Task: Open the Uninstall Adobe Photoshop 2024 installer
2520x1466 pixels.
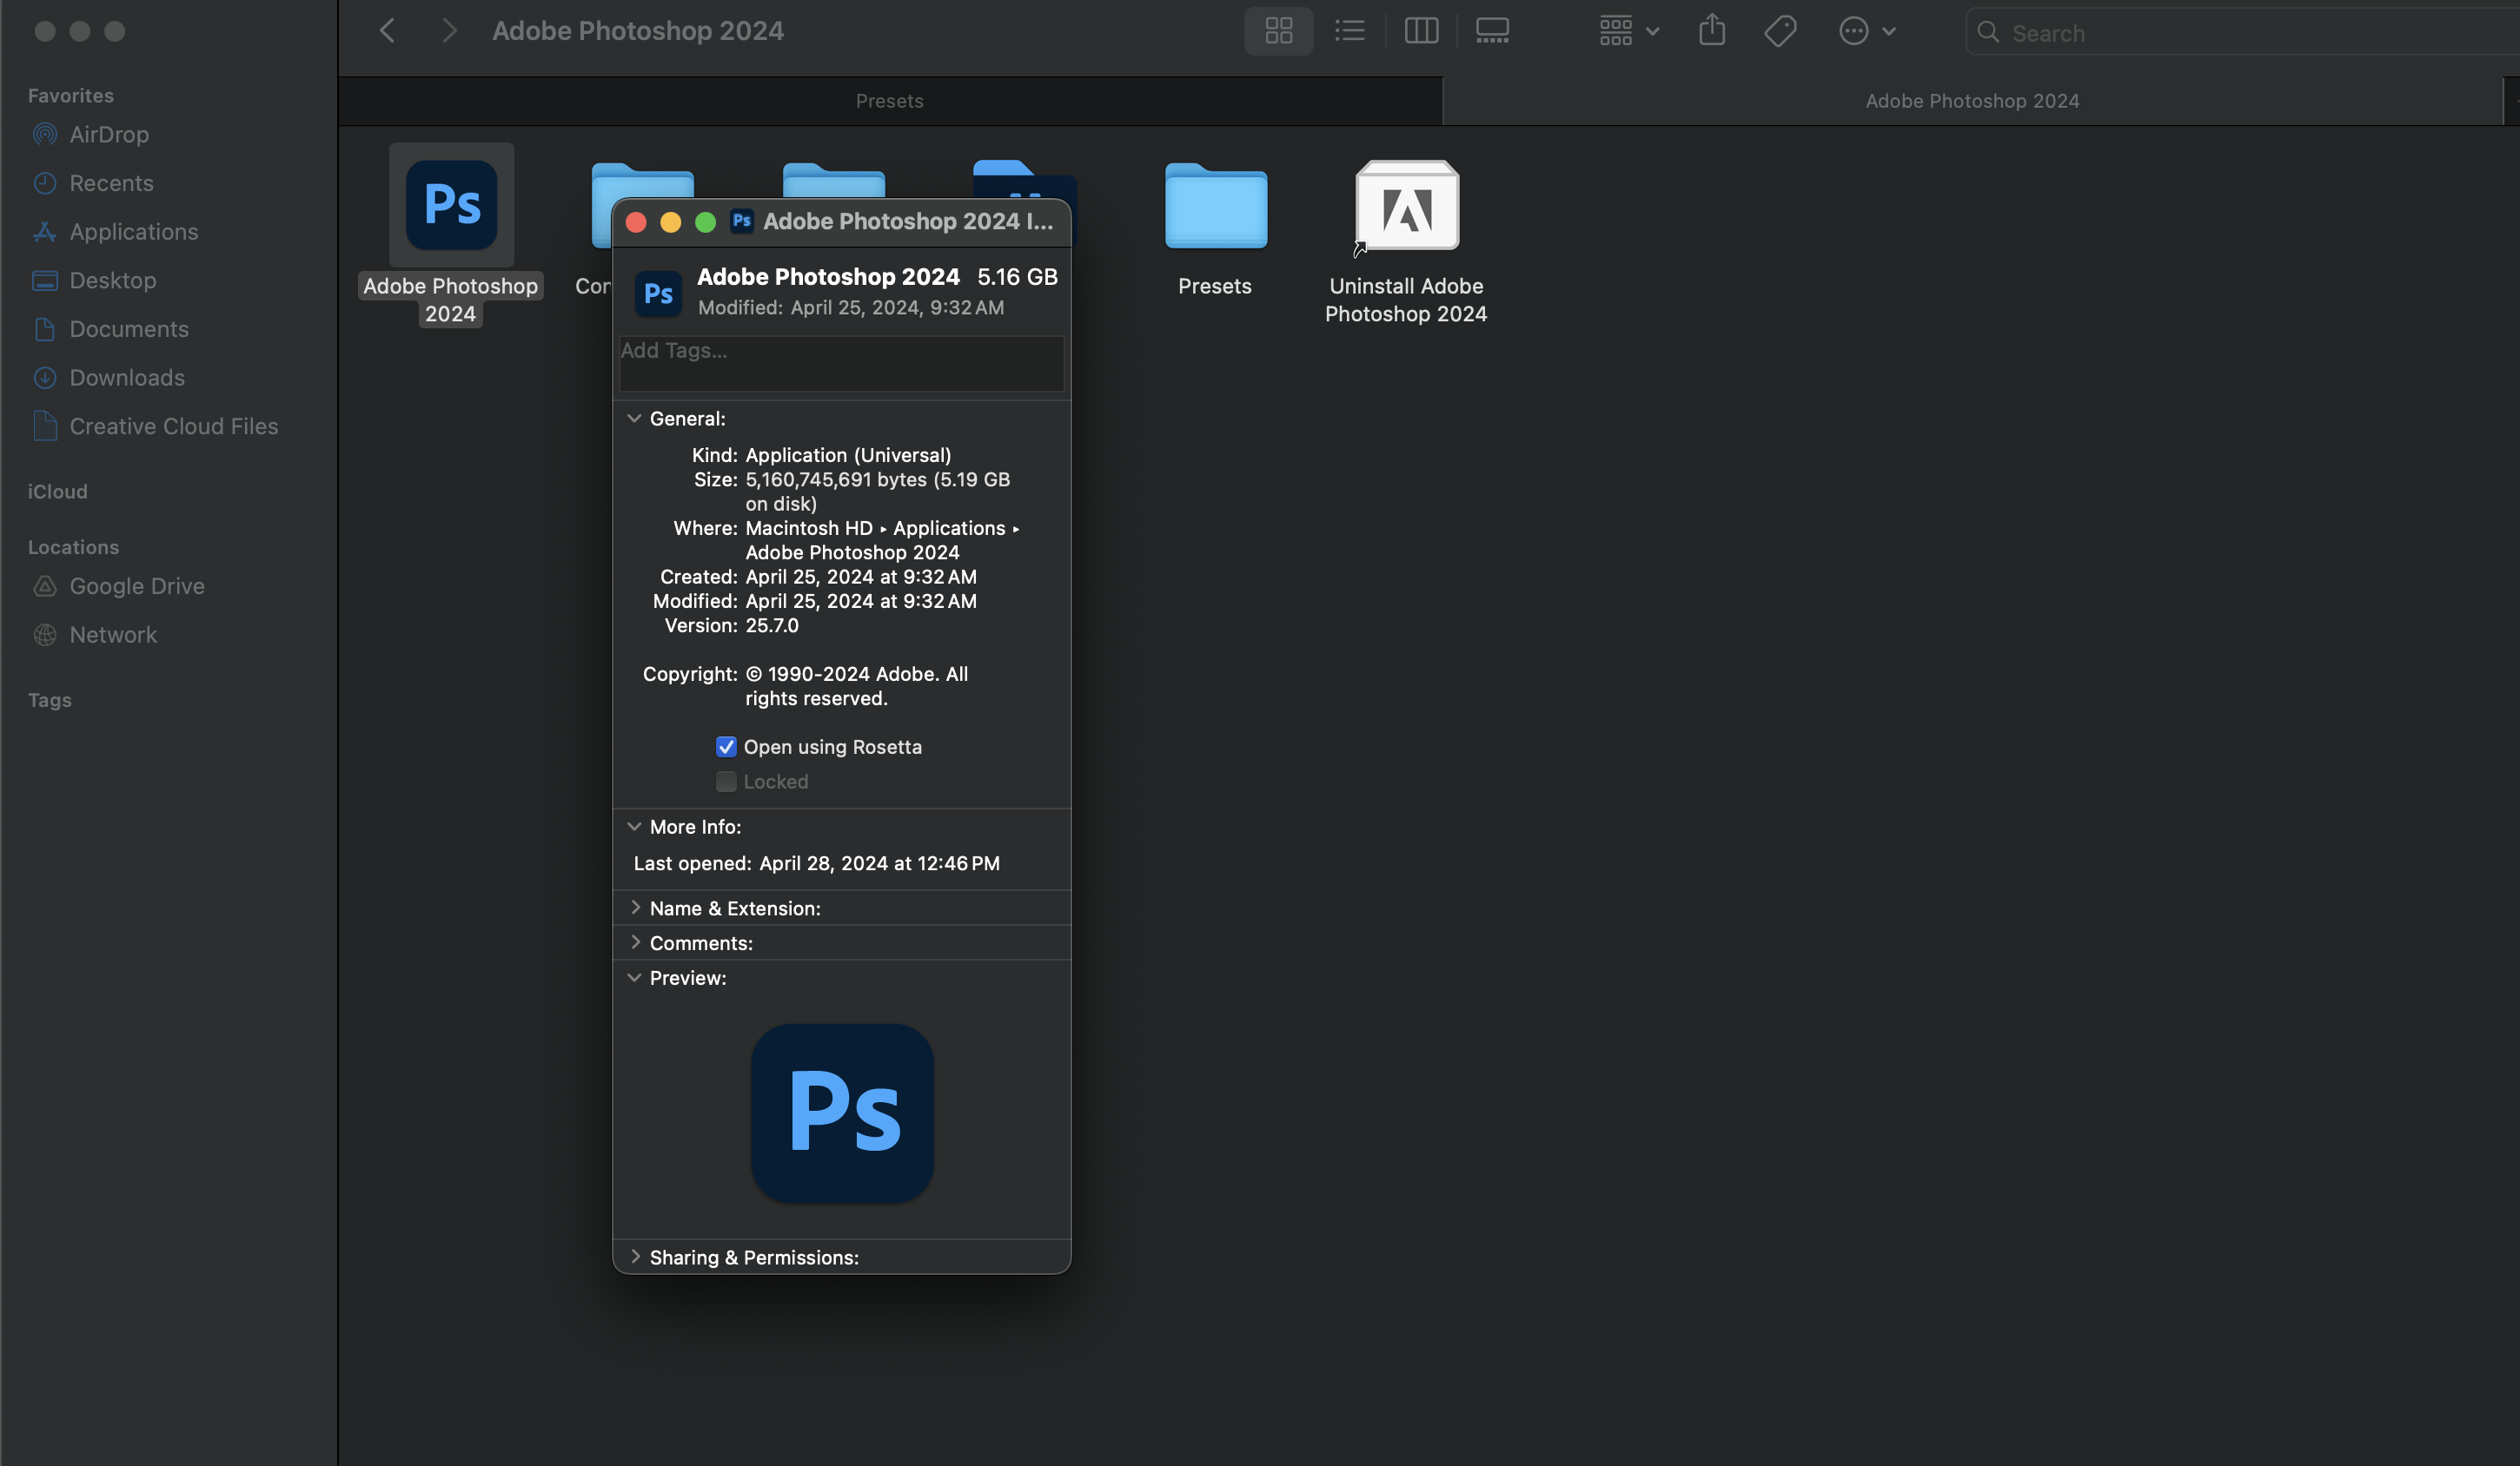Action: (1405, 207)
